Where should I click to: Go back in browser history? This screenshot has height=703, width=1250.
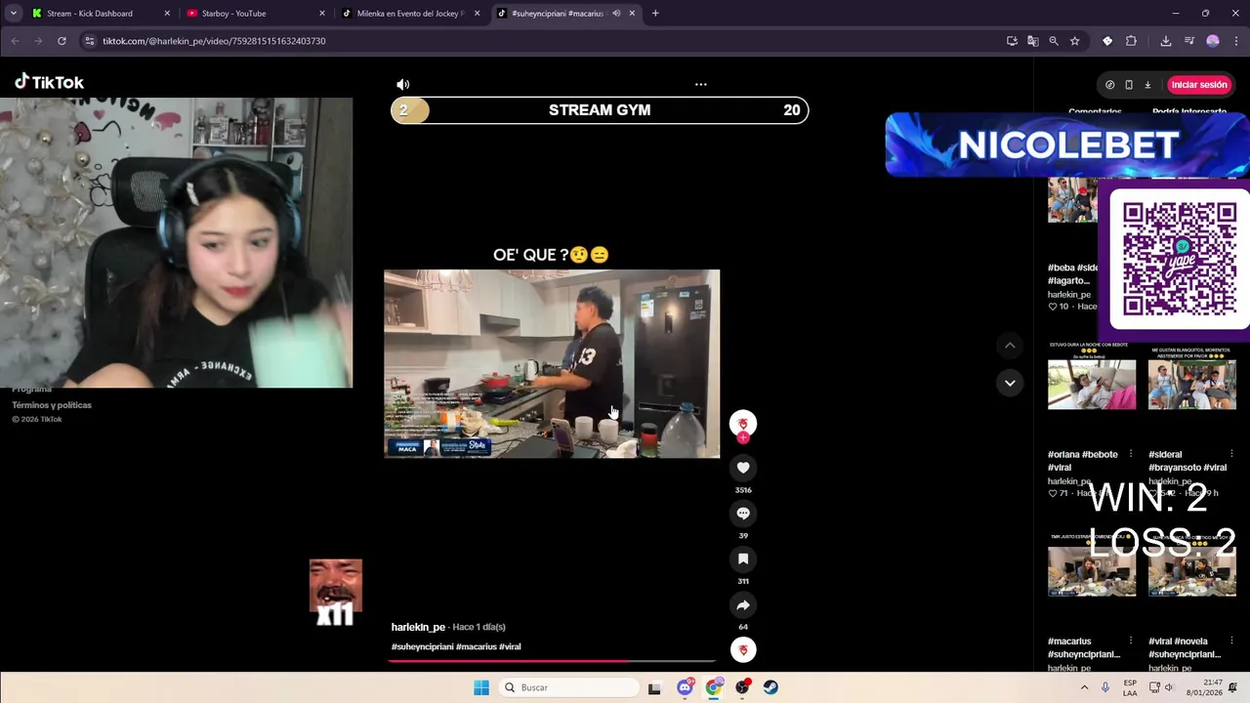tap(15, 41)
